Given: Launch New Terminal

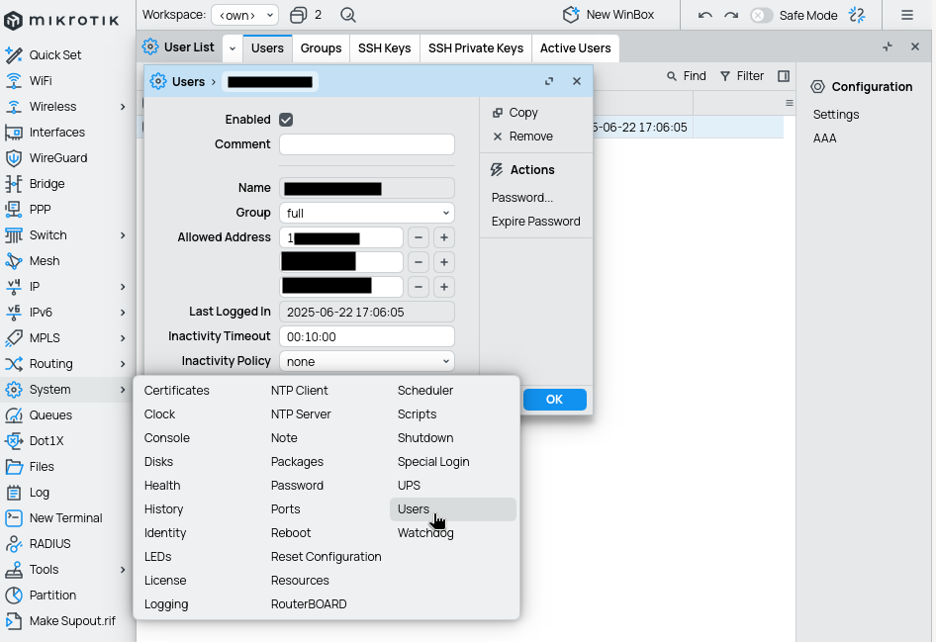Looking at the screenshot, I should pos(65,517).
